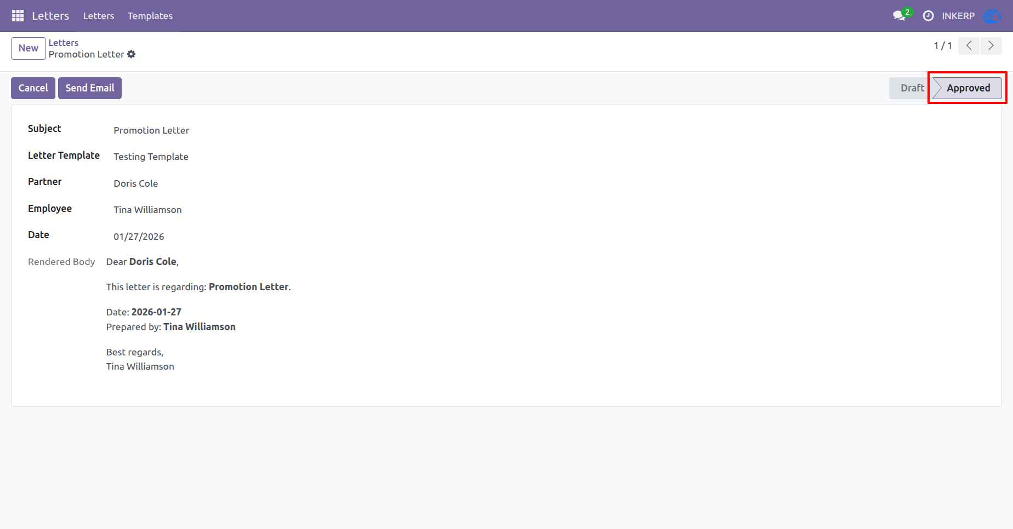
Task: Click the date 01/27/2026
Action: pos(139,237)
